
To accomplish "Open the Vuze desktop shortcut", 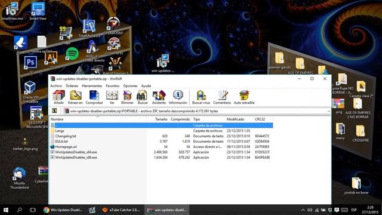I will click(x=20, y=45).
